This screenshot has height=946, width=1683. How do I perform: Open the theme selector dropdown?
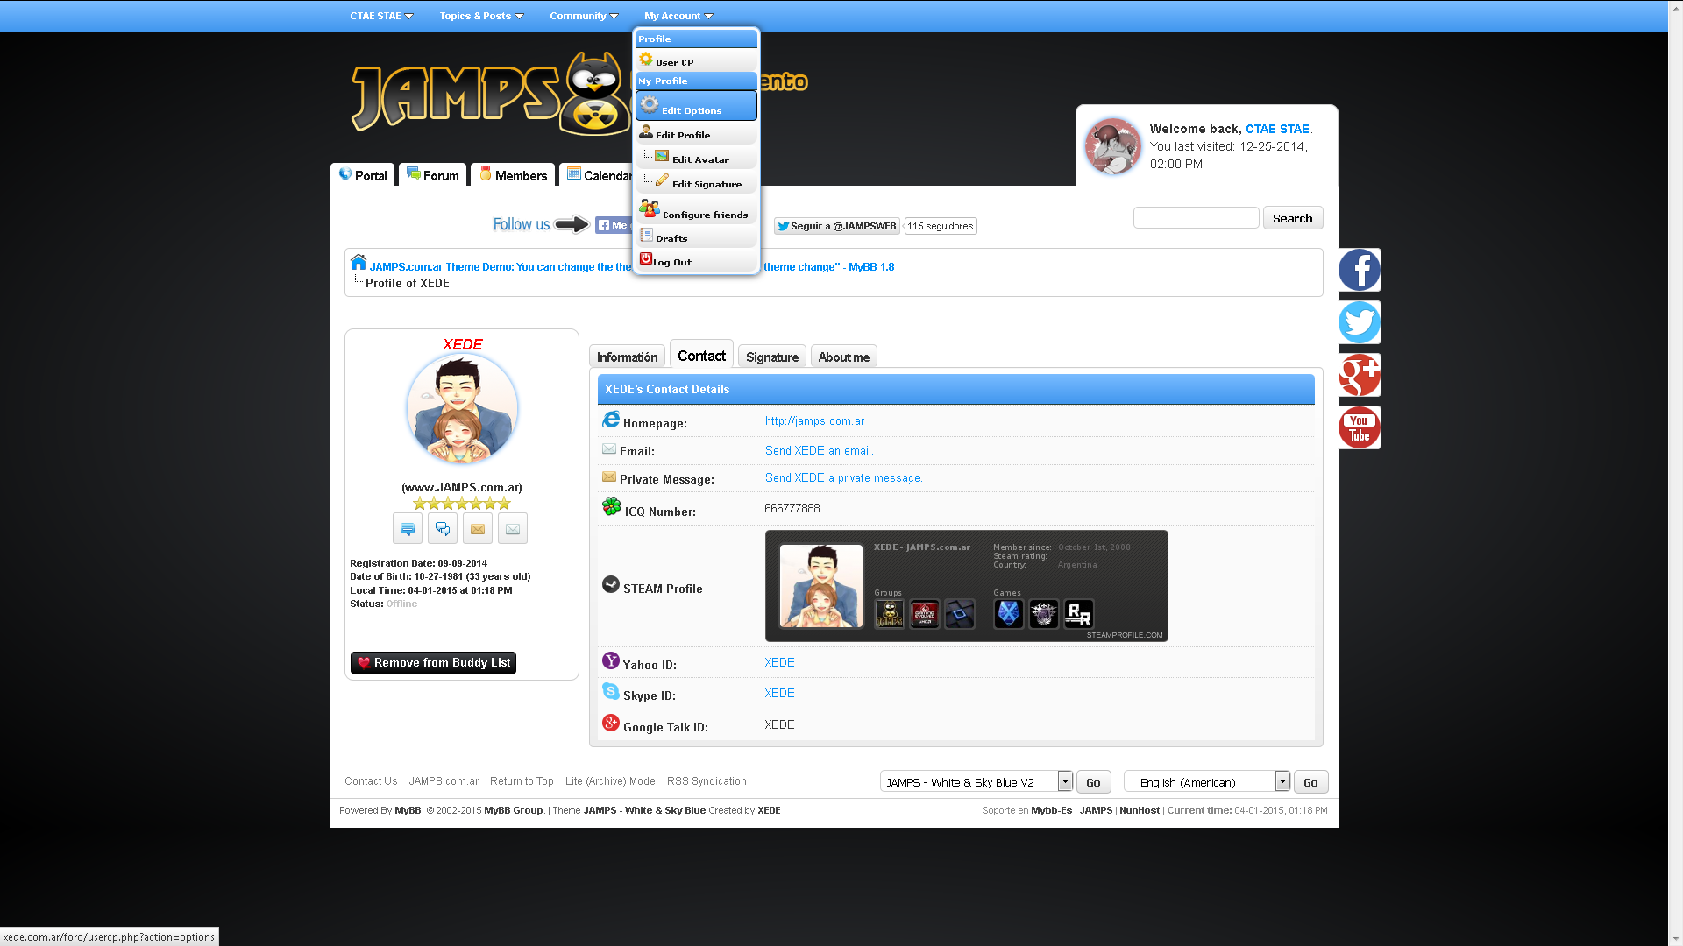tap(976, 781)
